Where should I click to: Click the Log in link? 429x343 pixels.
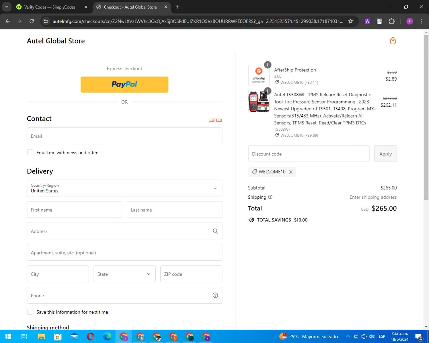click(x=216, y=119)
